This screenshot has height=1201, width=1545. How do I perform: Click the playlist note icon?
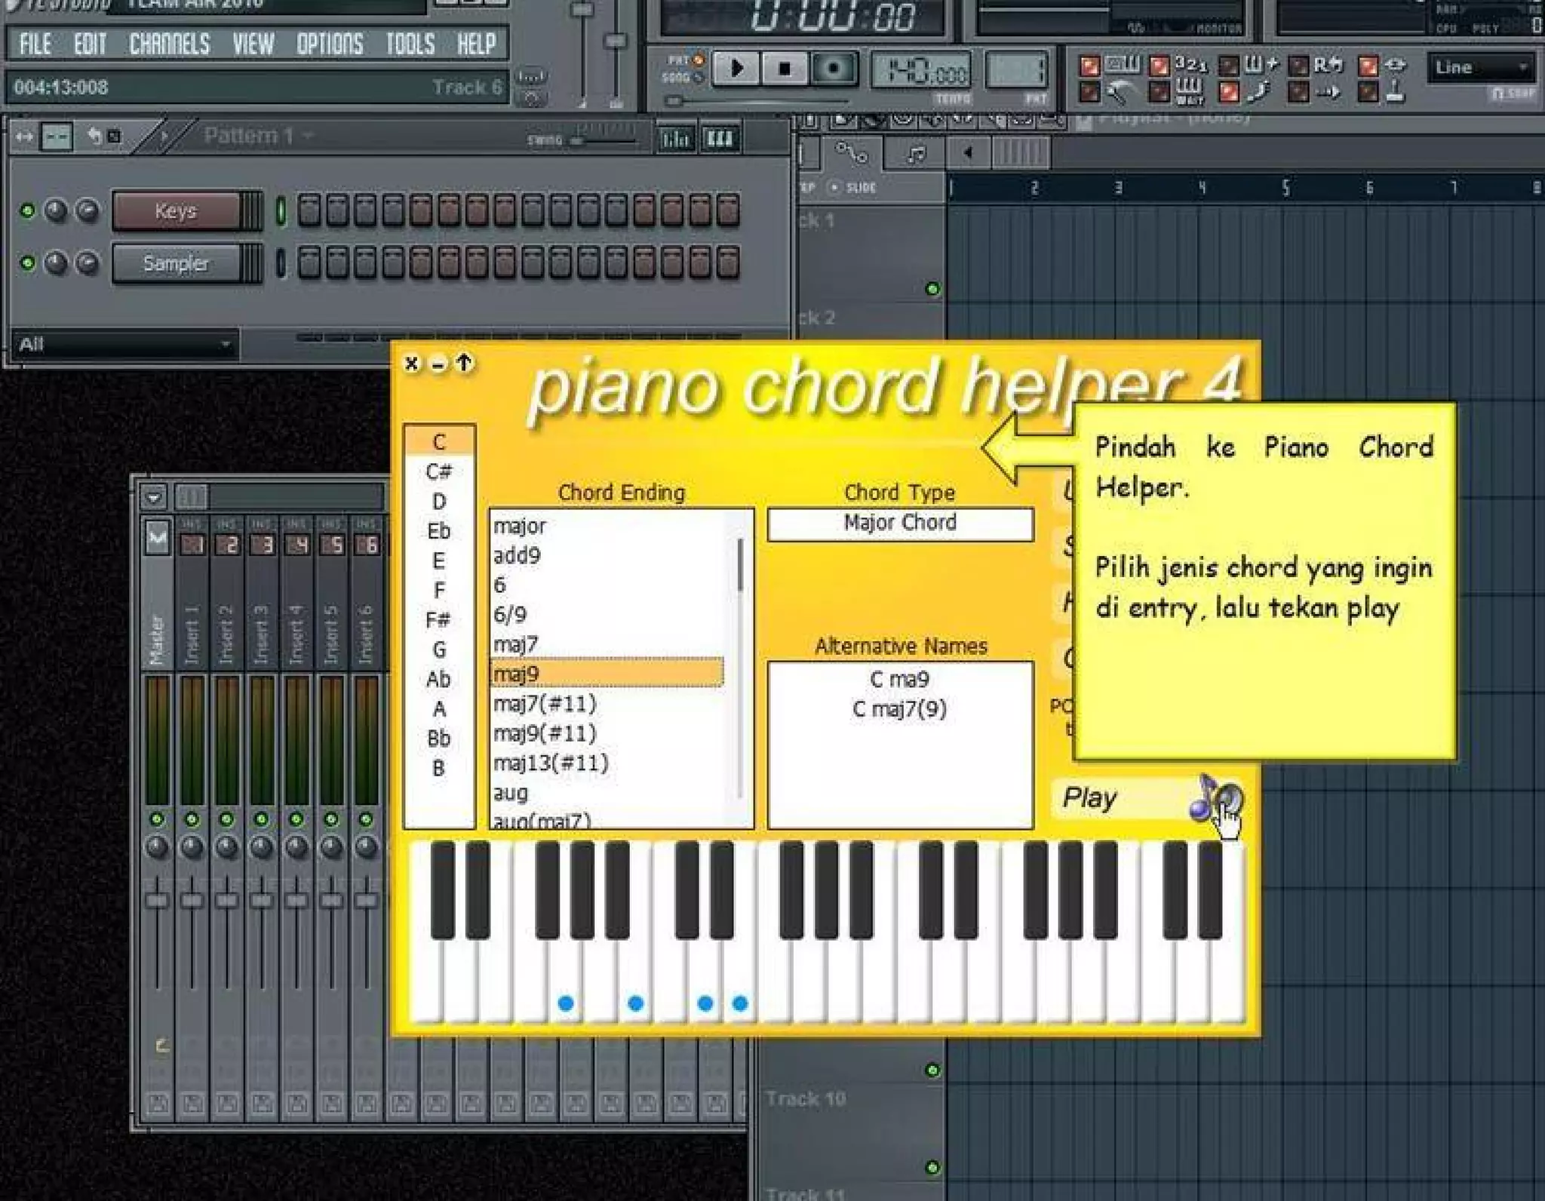click(917, 155)
